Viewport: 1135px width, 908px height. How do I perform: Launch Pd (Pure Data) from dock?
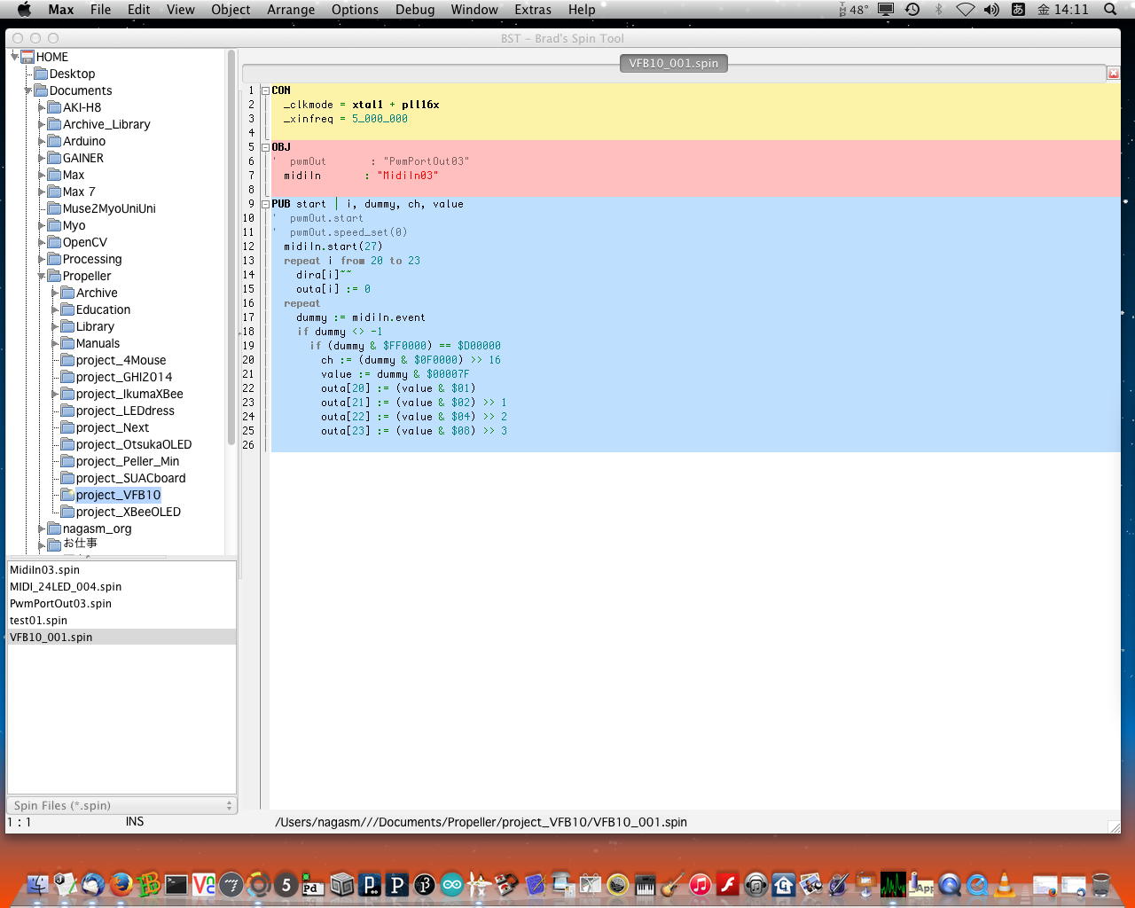[312, 884]
